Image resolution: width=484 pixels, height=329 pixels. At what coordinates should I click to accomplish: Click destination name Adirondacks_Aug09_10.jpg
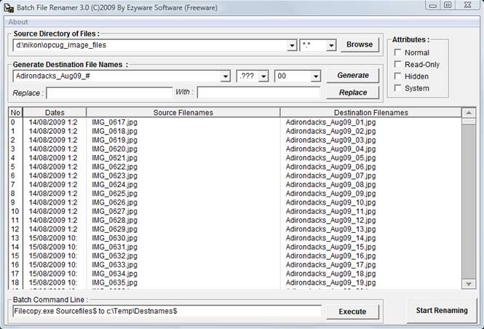tap(330, 202)
